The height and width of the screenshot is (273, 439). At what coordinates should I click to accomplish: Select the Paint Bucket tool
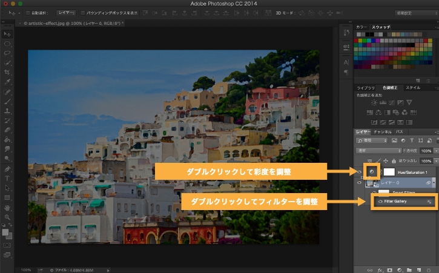point(7,139)
